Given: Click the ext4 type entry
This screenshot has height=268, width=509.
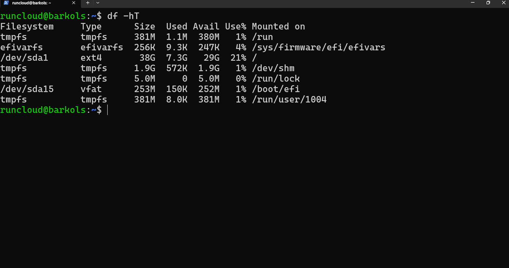Looking at the screenshot, I should click(x=91, y=58).
